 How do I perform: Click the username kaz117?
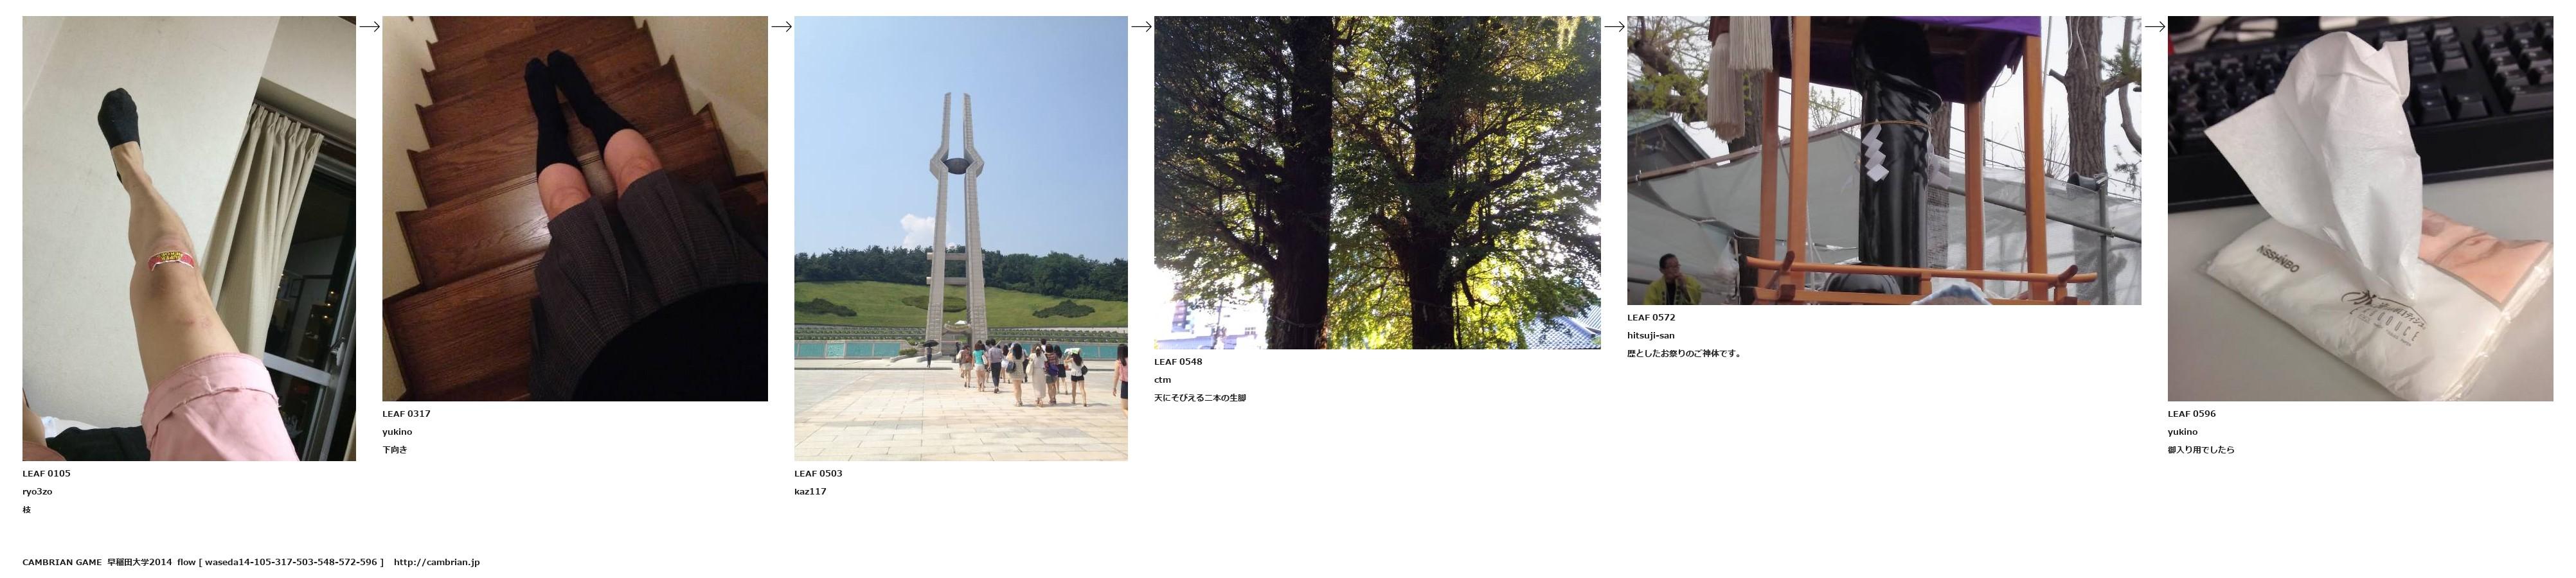[811, 491]
